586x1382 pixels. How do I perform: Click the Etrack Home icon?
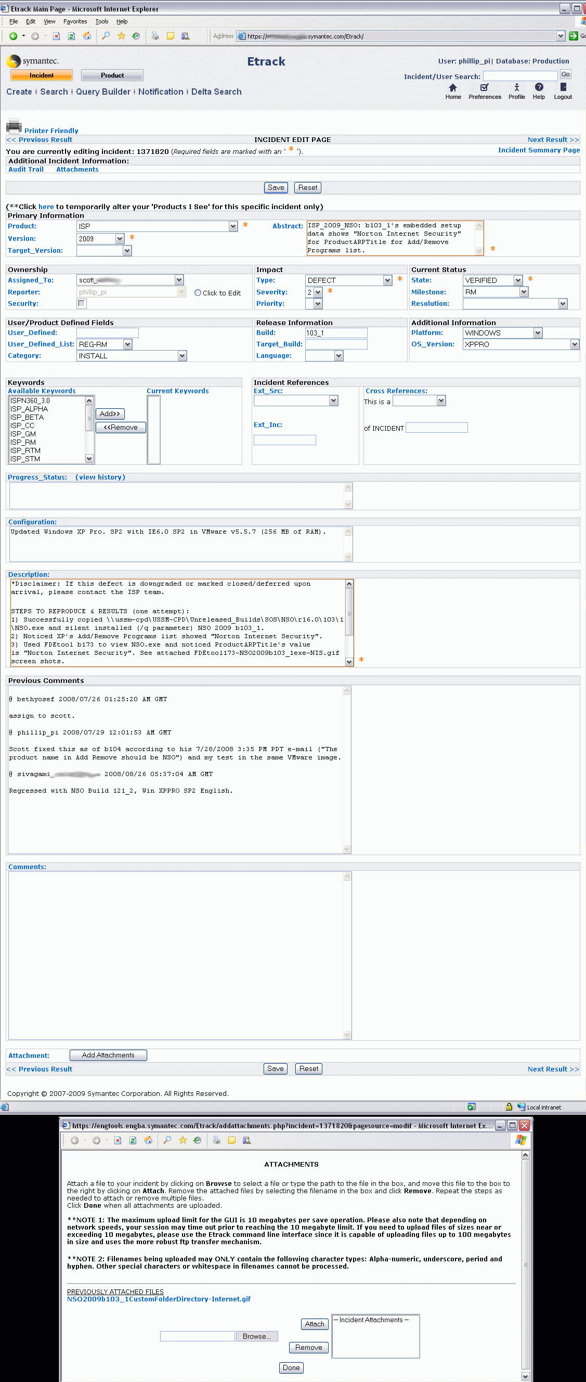[452, 88]
